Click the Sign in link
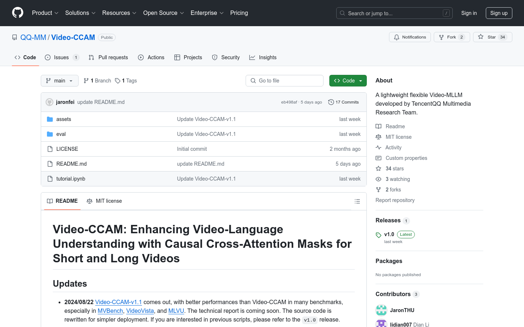 469,13
